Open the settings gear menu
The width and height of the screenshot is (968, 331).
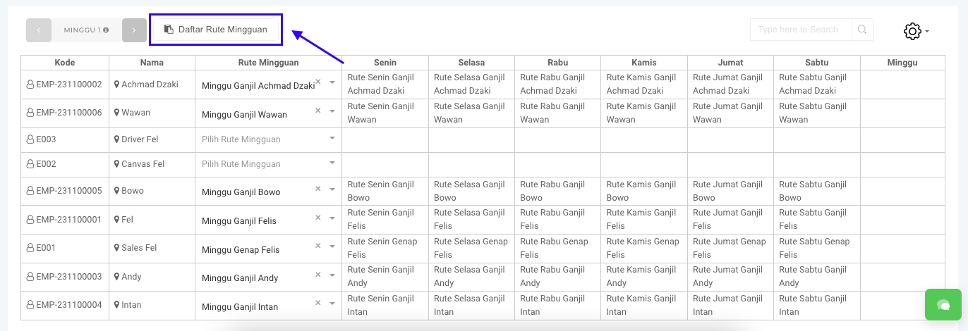(912, 31)
